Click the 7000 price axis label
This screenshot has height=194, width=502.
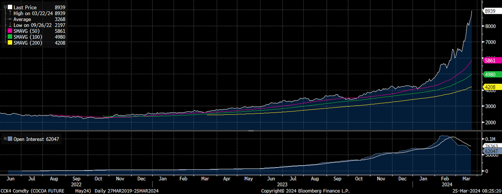click(490, 42)
